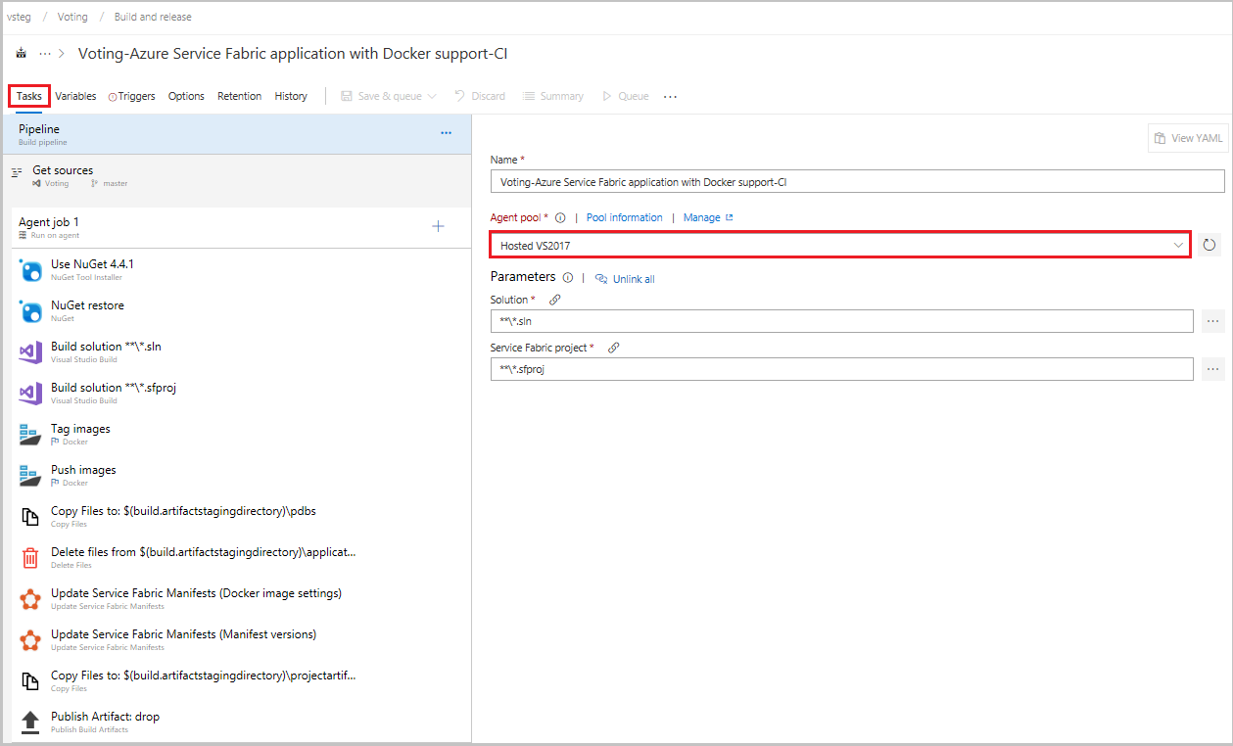Click the View YAML button

point(1188,138)
